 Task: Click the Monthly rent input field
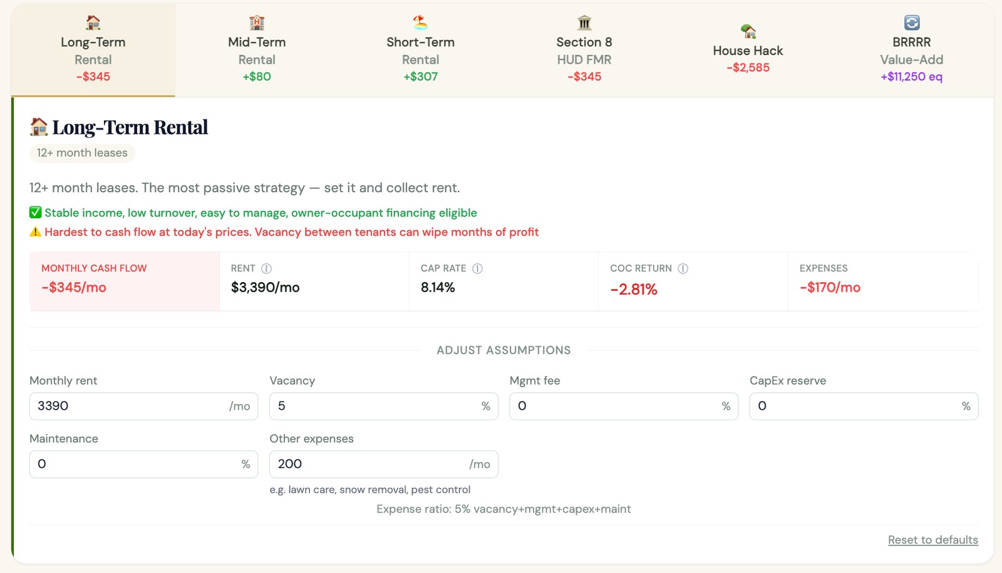pyautogui.click(x=143, y=406)
